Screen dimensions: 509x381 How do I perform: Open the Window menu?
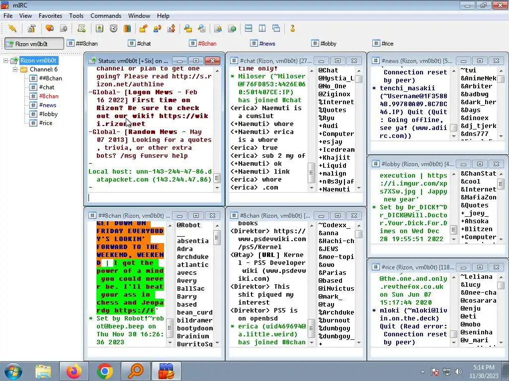tap(139, 15)
